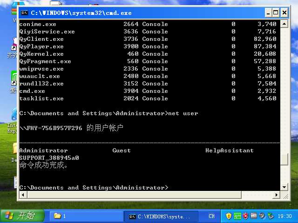Click the SUPPORT_388945a0 account entry
The height and width of the screenshot is (223, 298).
tap(49, 158)
